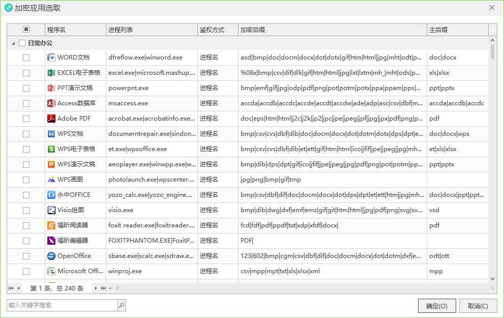This screenshot has width=504, height=318.
Task: Sort by 鉴权方式 column header
Action: pyautogui.click(x=218, y=30)
